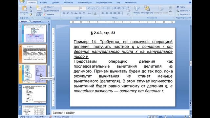The image size is (210, 118).
Task: Switch to the Рецензирование ribbon tab
Action: pyautogui.click(x=104, y=3)
